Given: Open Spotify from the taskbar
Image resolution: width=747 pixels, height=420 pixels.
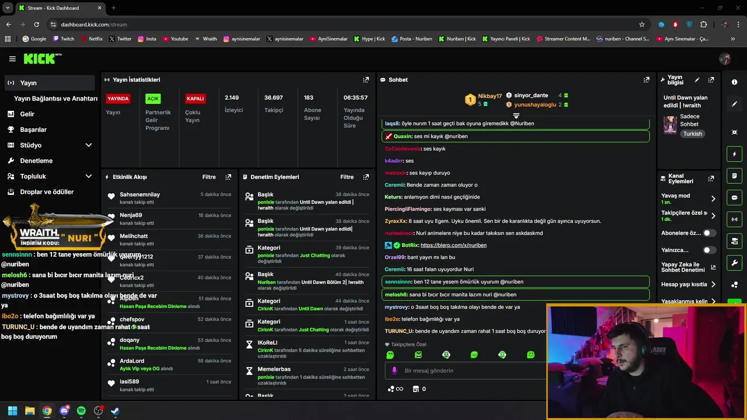Looking at the screenshot, I should tap(81, 411).
